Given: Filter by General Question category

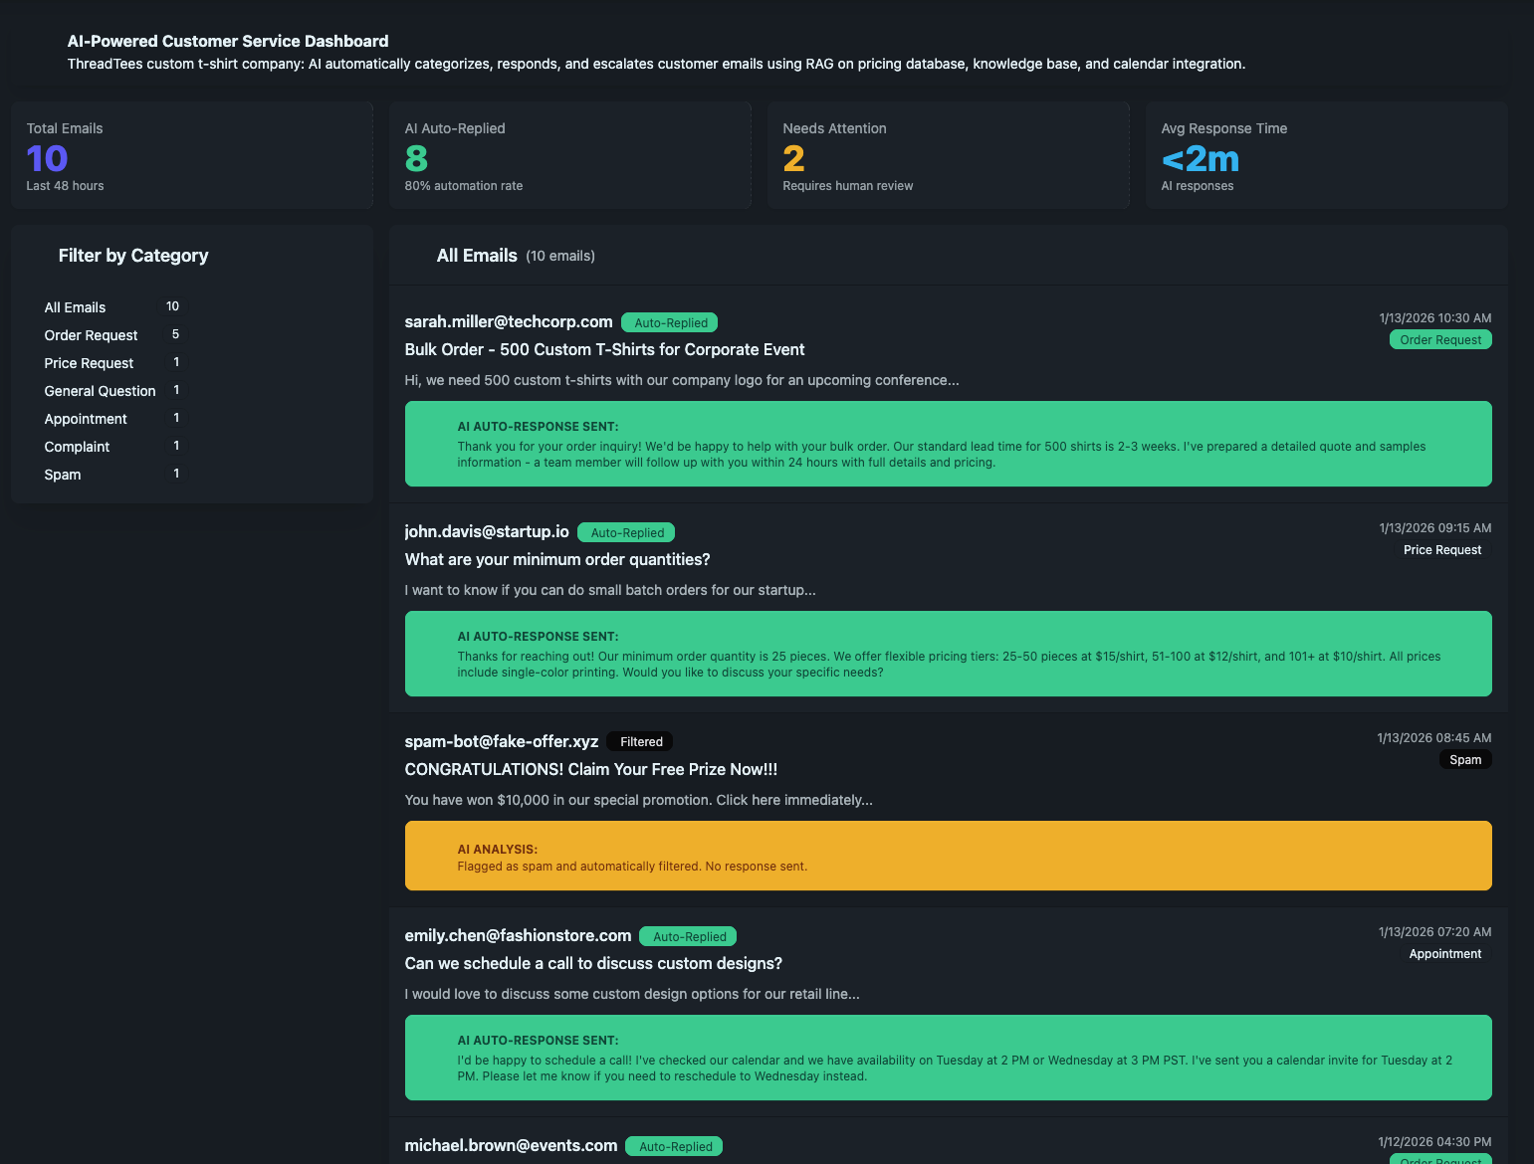Looking at the screenshot, I should click(x=100, y=391).
